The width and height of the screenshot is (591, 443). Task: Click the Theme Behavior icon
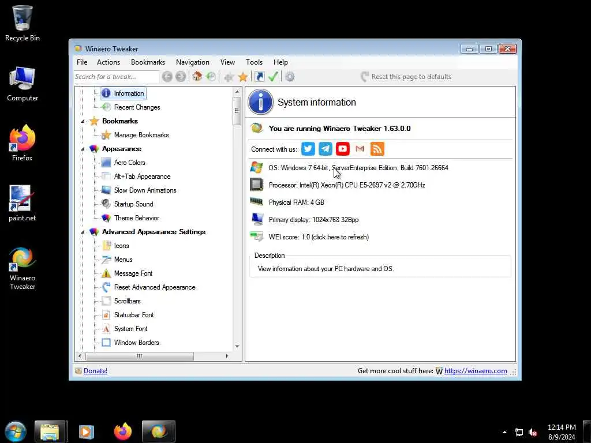pyautogui.click(x=106, y=217)
